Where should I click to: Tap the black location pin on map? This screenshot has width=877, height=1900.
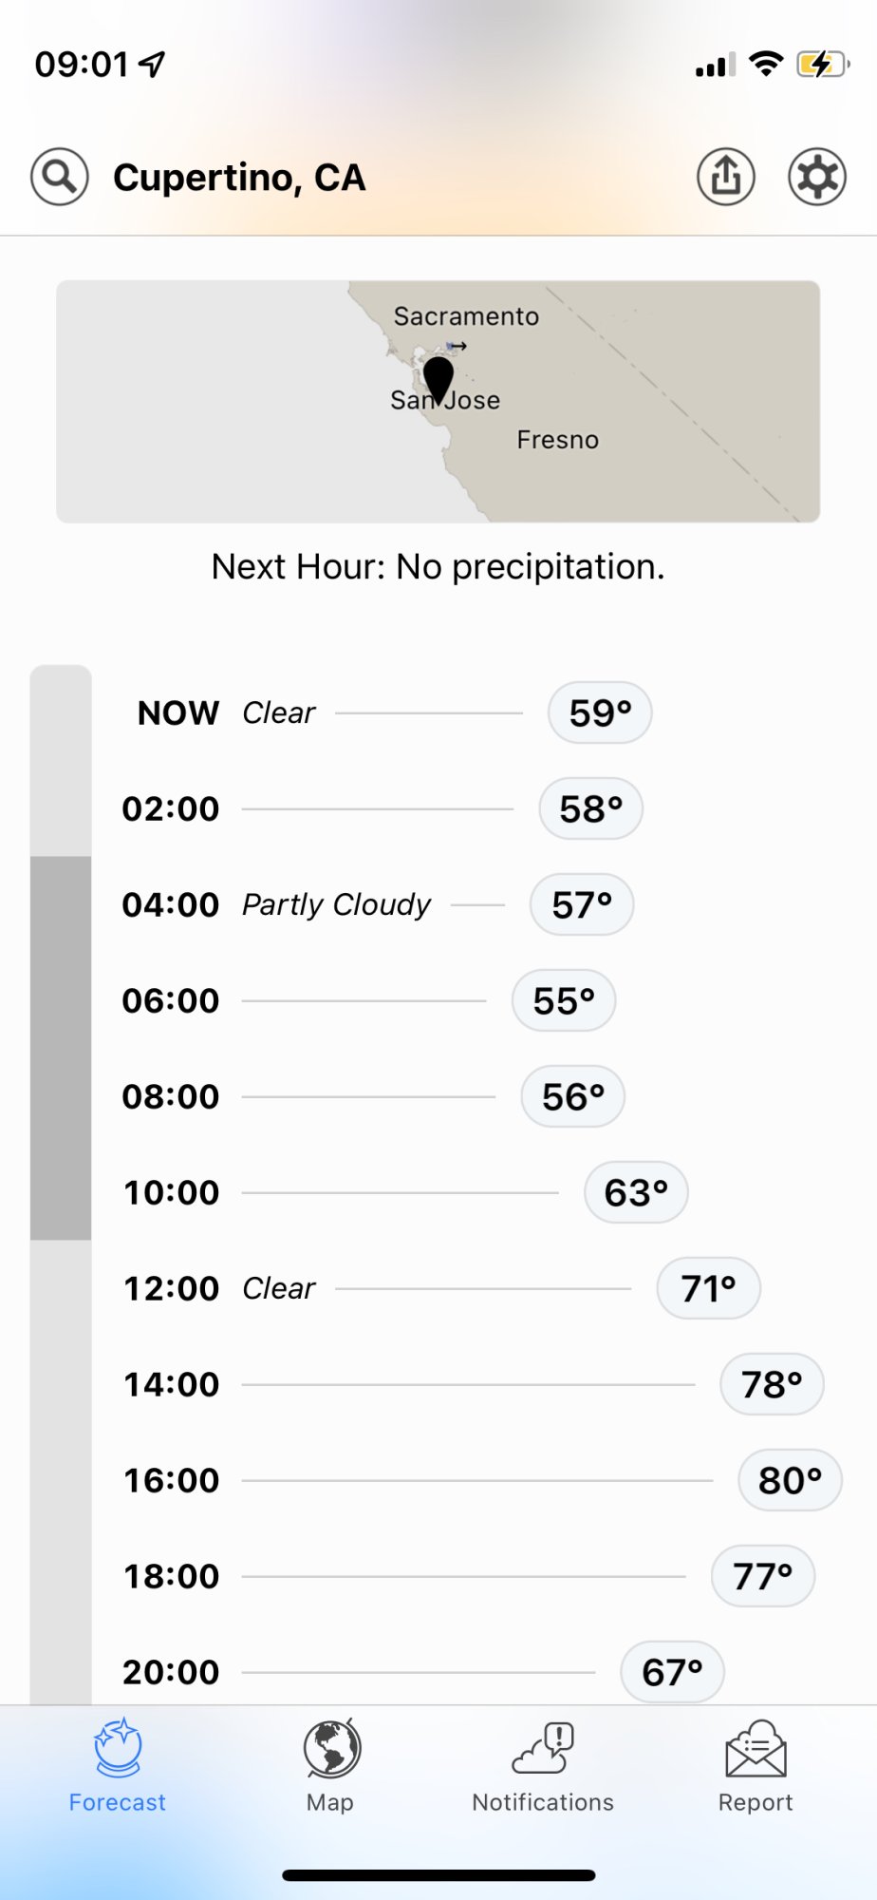point(438,379)
